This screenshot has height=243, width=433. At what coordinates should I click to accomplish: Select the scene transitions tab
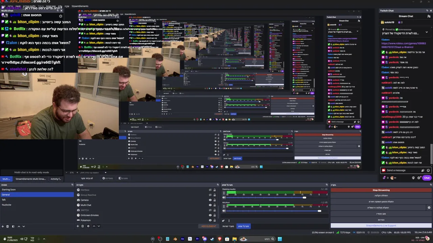coord(228,226)
